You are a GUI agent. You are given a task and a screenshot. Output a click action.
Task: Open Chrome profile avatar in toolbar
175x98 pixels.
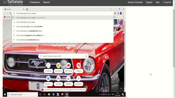(x=121, y=13)
